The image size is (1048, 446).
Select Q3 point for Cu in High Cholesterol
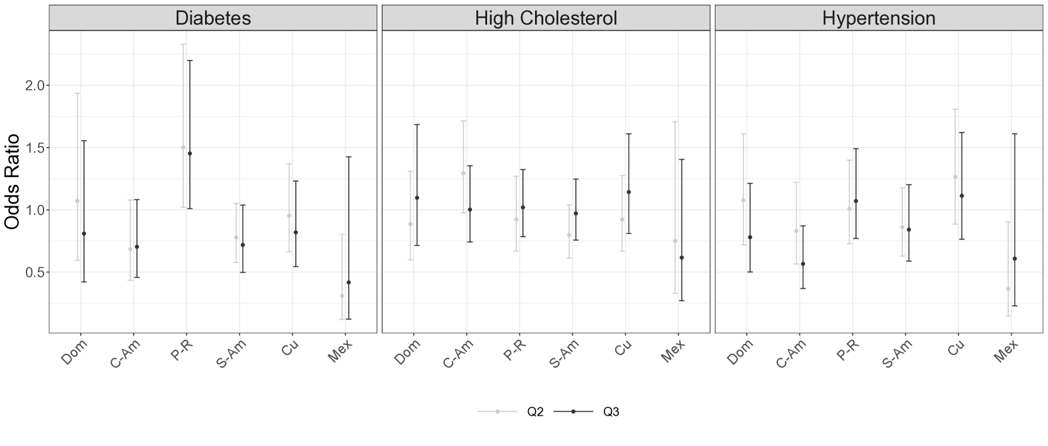pyautogui.click(x=628, y=192)
